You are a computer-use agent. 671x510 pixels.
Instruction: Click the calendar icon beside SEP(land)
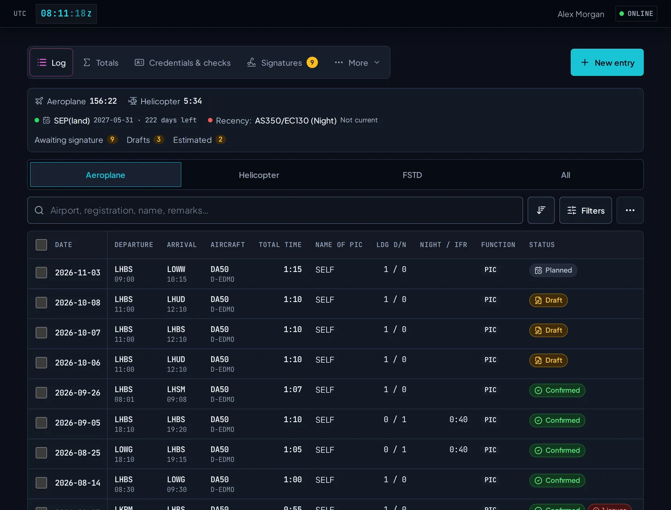[x=47, y=120]
